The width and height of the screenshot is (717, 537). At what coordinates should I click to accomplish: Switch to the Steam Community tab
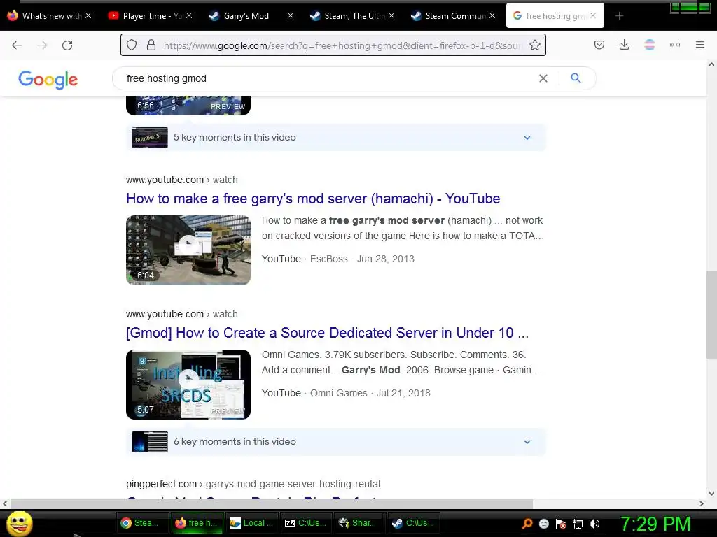[448, 16]
